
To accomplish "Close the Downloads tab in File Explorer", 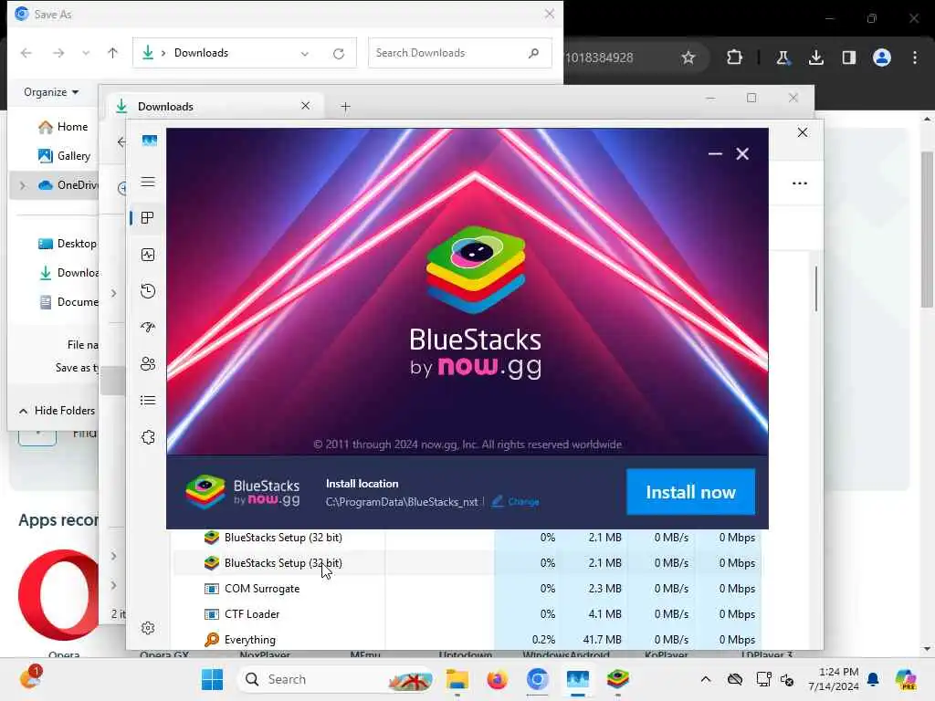I will 305,106.
